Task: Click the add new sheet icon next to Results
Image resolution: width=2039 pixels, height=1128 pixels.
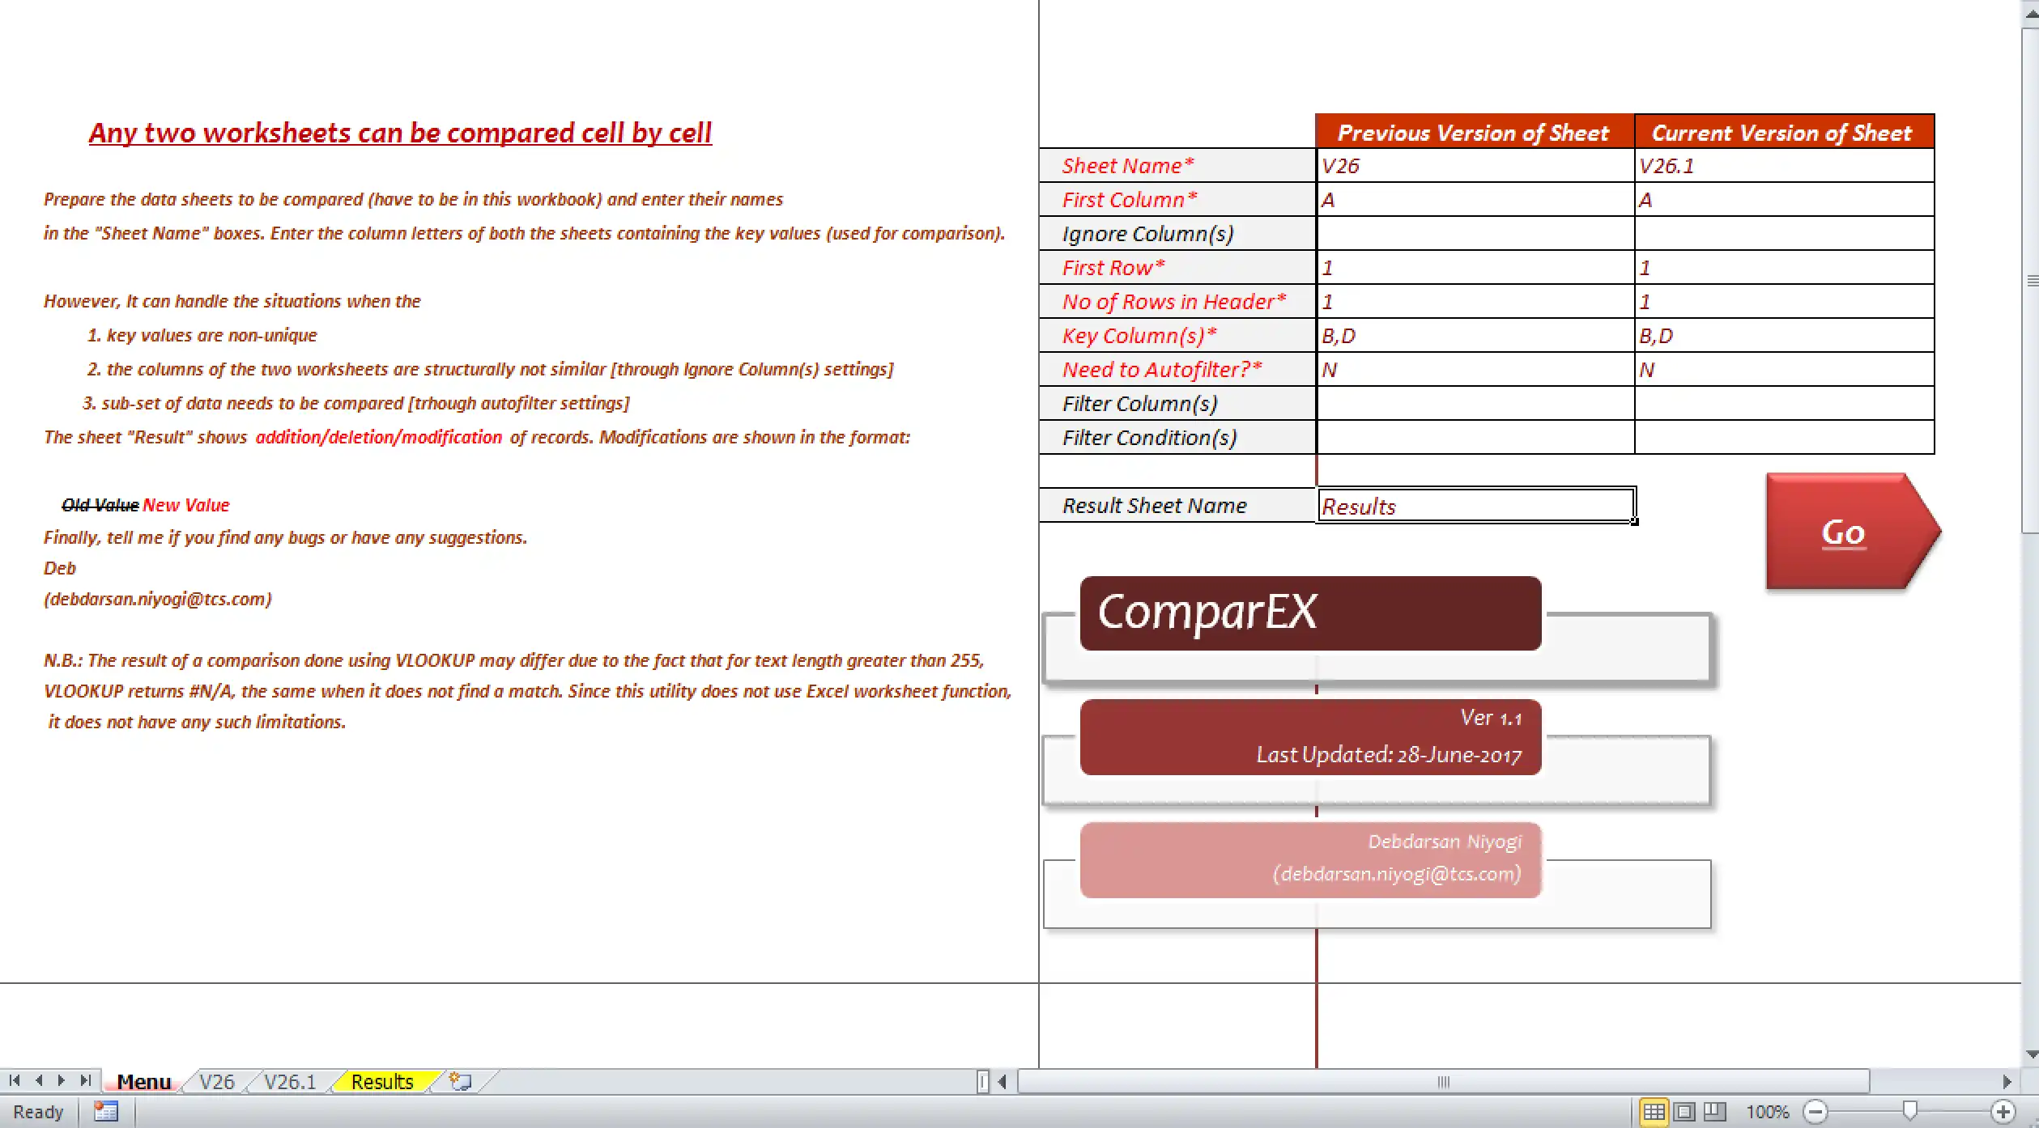Action: [x=450, y=1081]
